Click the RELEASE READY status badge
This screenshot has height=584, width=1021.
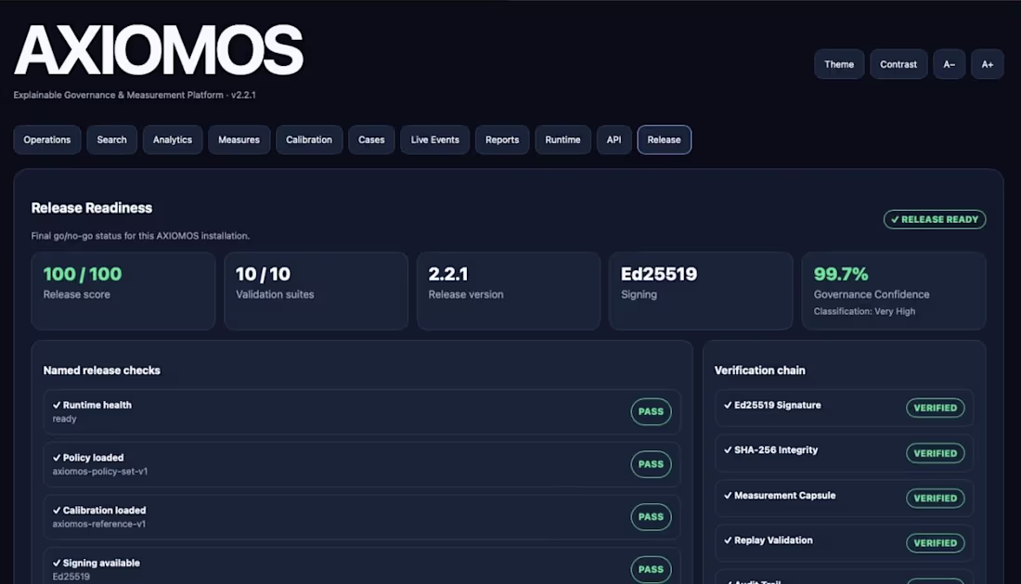tap(935, 219)
